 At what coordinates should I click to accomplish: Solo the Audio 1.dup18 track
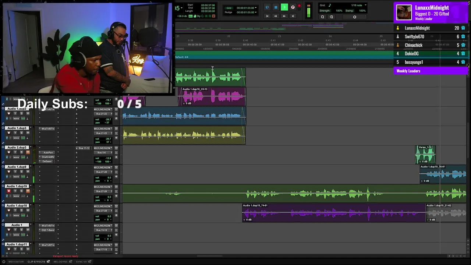(x=21, y=210)
